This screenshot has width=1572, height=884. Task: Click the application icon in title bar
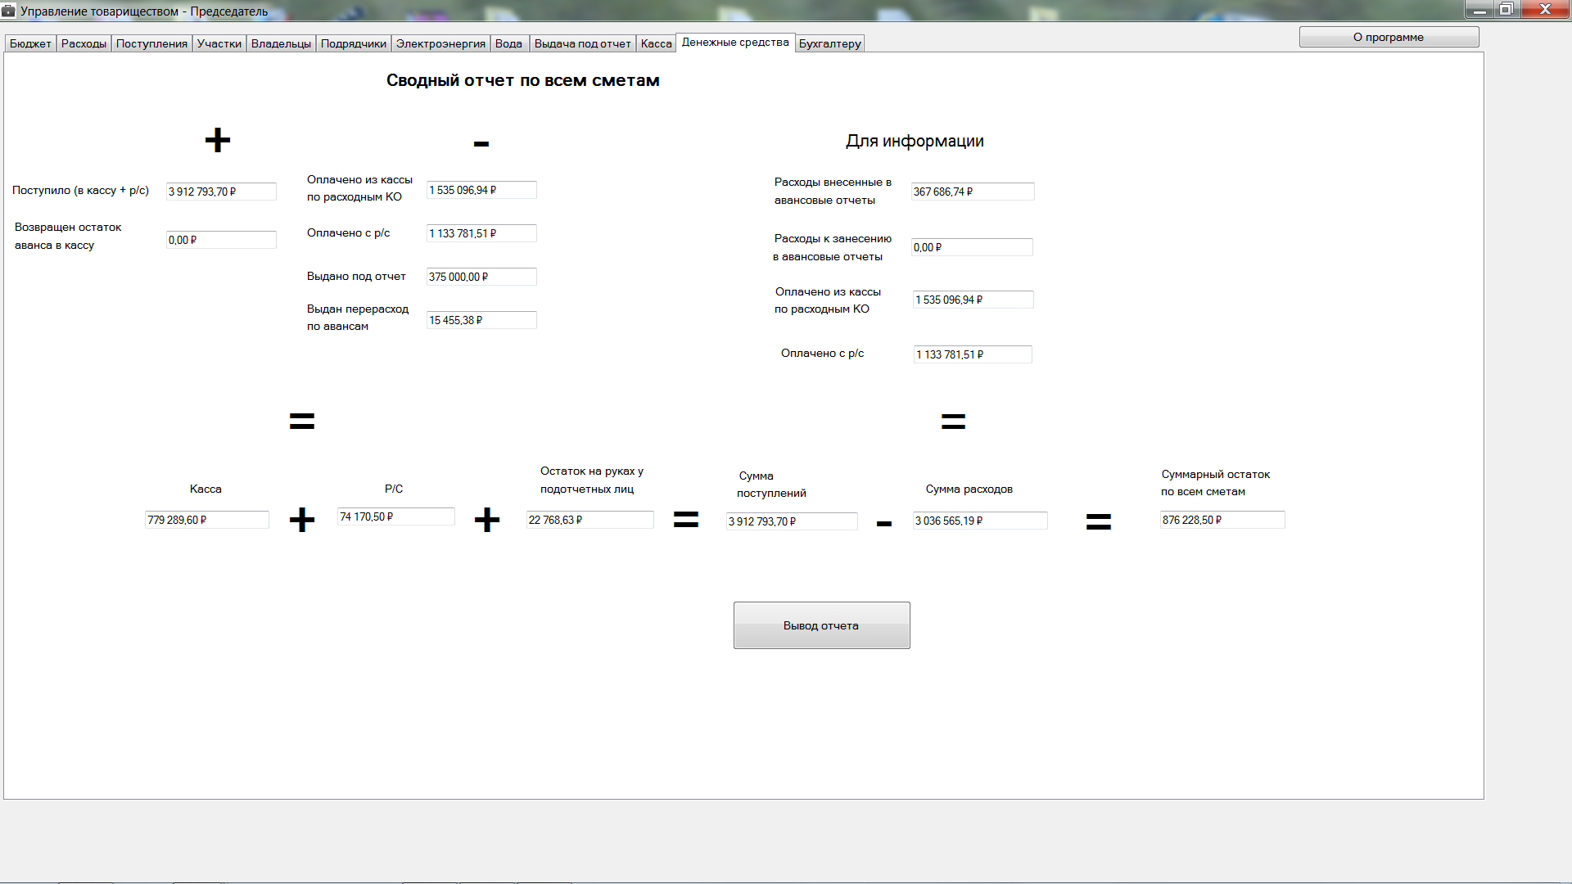pos(9,11)
